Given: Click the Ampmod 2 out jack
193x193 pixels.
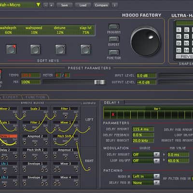Looking at the screenshot, I should (x=46, y=142).
